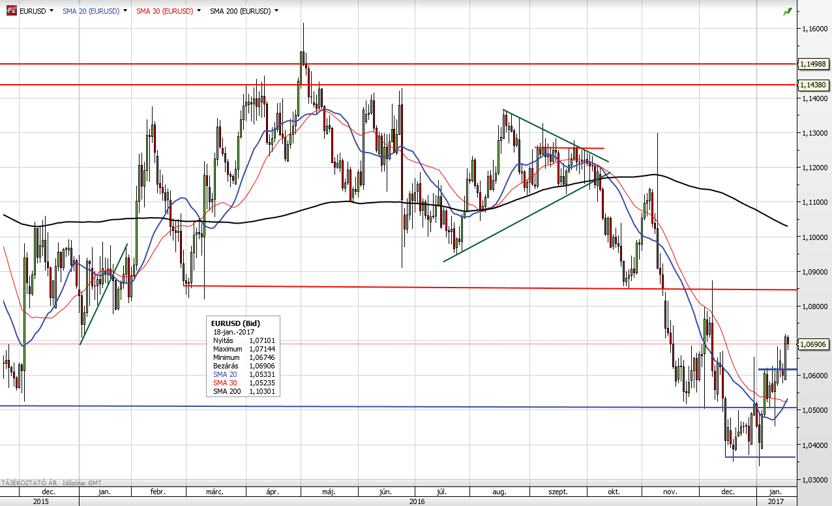Click the 1,05000 price axis label

coord(816,411)
